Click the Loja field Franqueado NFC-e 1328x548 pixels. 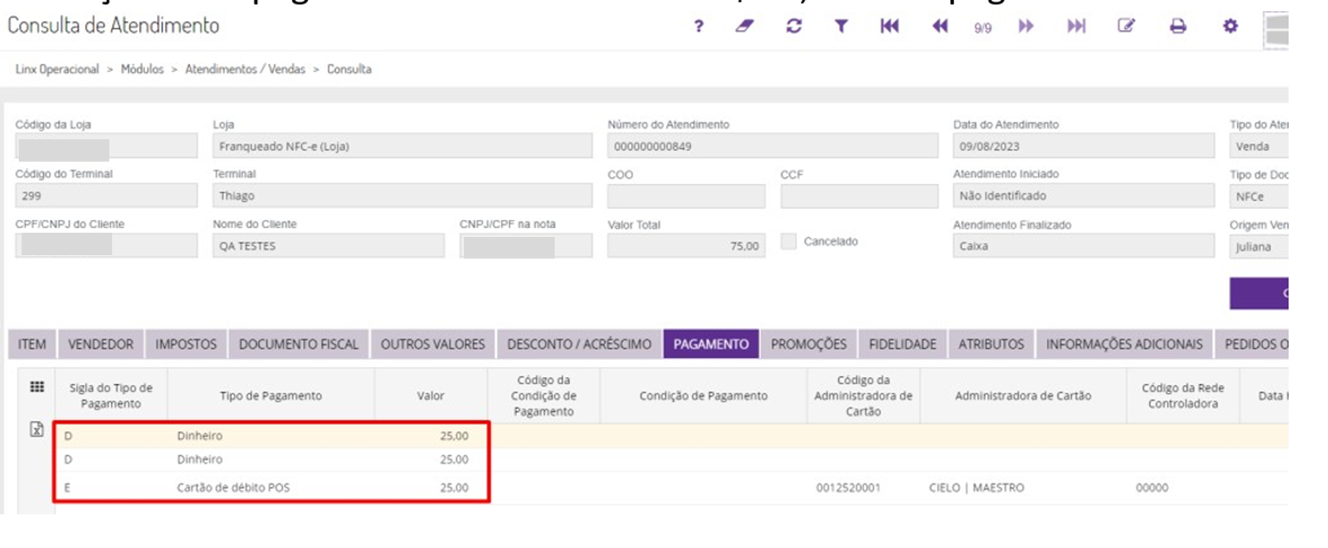[402, 146]
